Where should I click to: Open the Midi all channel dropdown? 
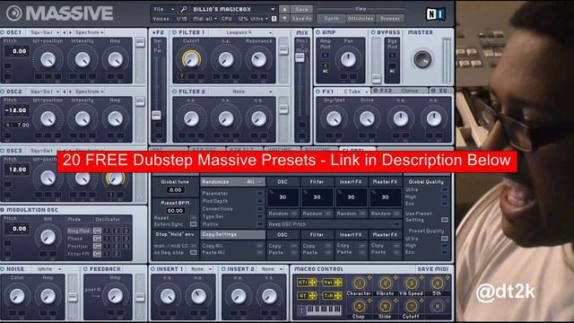coord(205,18)
